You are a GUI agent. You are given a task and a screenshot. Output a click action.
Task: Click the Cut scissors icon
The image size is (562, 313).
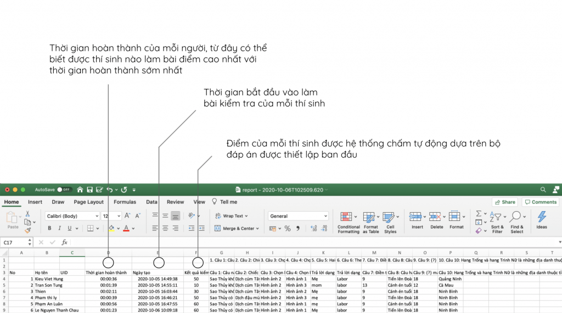[27, 214]
